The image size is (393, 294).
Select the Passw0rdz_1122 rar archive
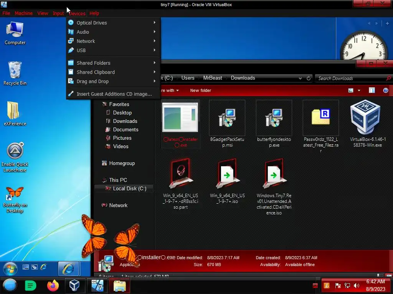(x=321, y=126)
